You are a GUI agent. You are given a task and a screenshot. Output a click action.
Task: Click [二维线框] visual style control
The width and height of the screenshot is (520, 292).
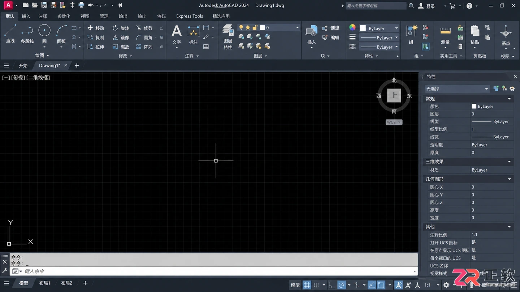pos(38,78)
